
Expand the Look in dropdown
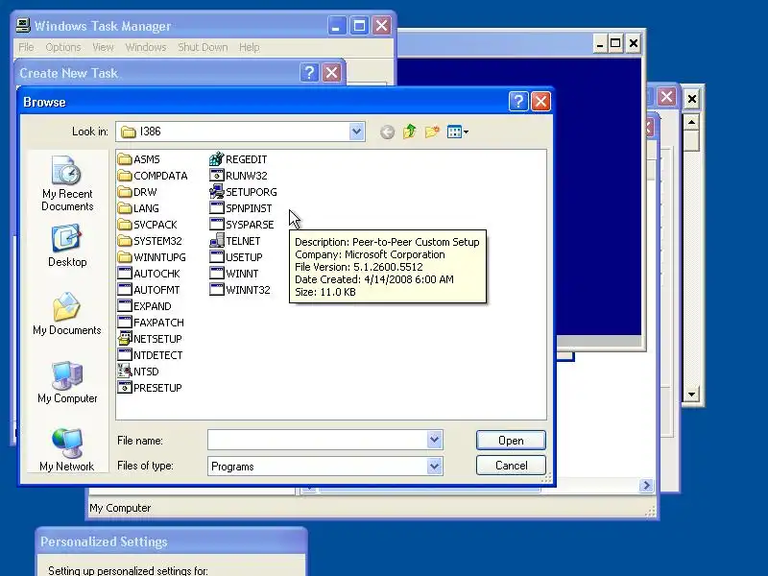pyautogui.click(x=356, y=132)
